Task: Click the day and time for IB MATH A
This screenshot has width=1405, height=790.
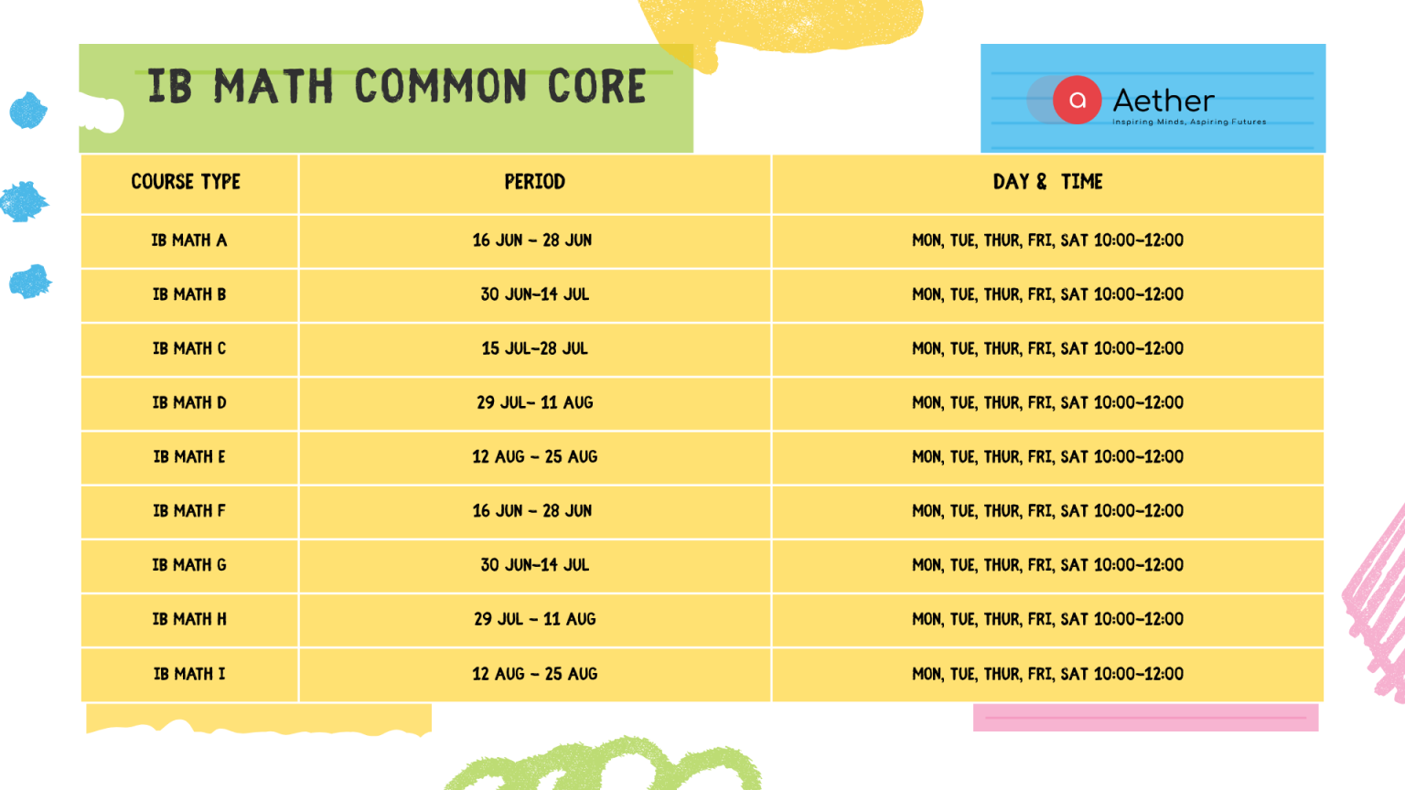Action: [1047, 240]
